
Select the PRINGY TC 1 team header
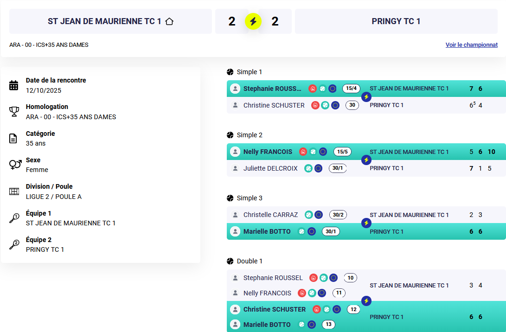396,21
